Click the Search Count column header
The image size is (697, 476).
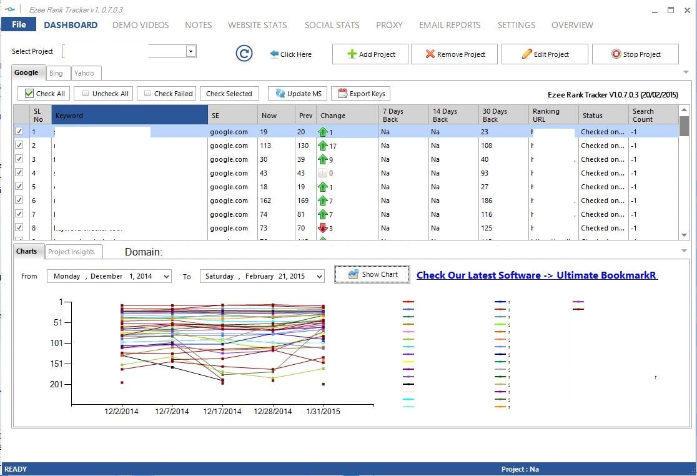click(x=653, y=115)
